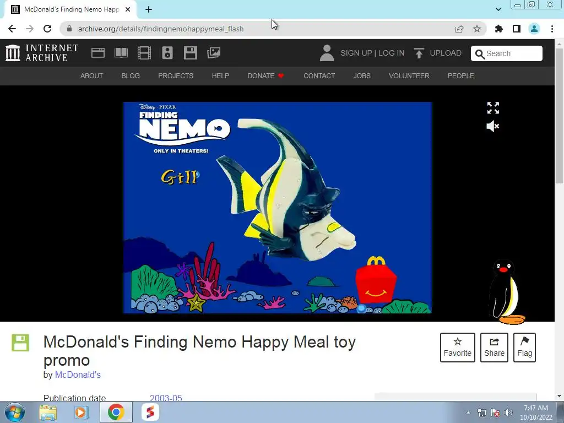Screen dimensions: 564x423
Task: Flag this item
Action: 524,348
